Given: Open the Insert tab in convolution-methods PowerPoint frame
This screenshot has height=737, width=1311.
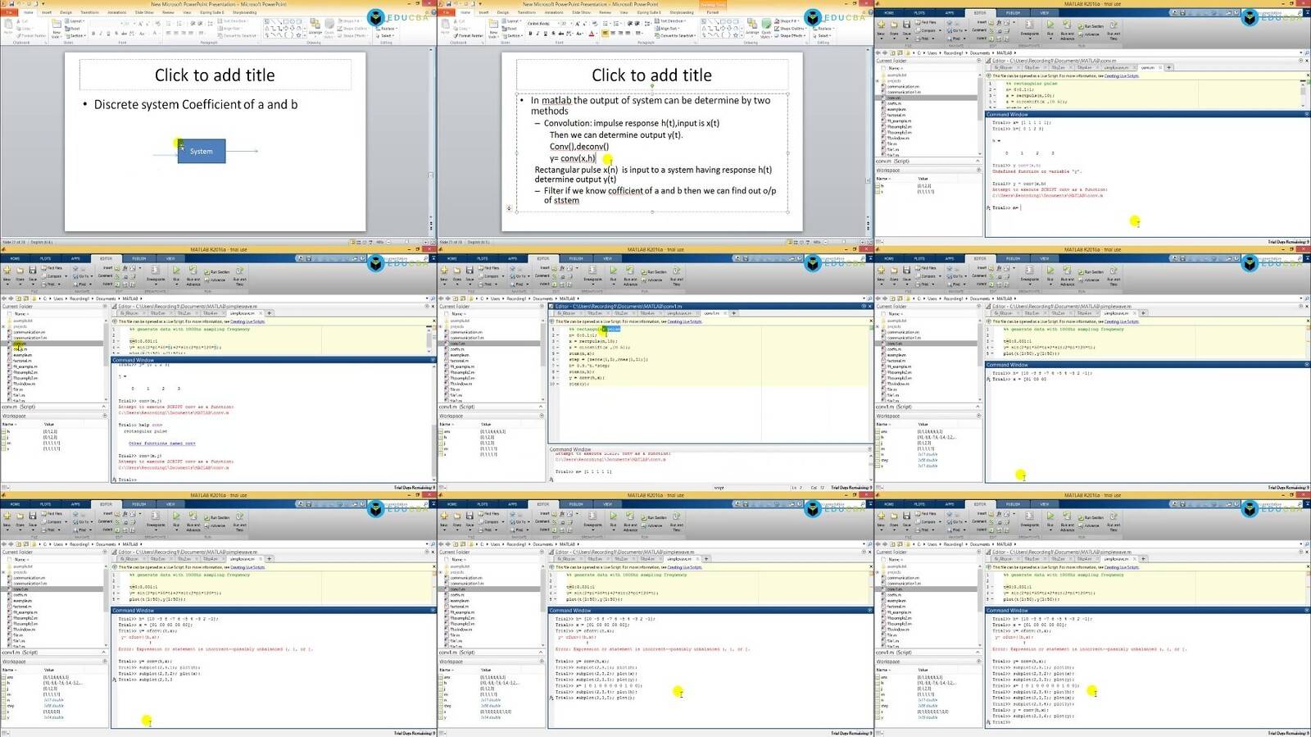Looking at the screenshot, I should point(483,12).
